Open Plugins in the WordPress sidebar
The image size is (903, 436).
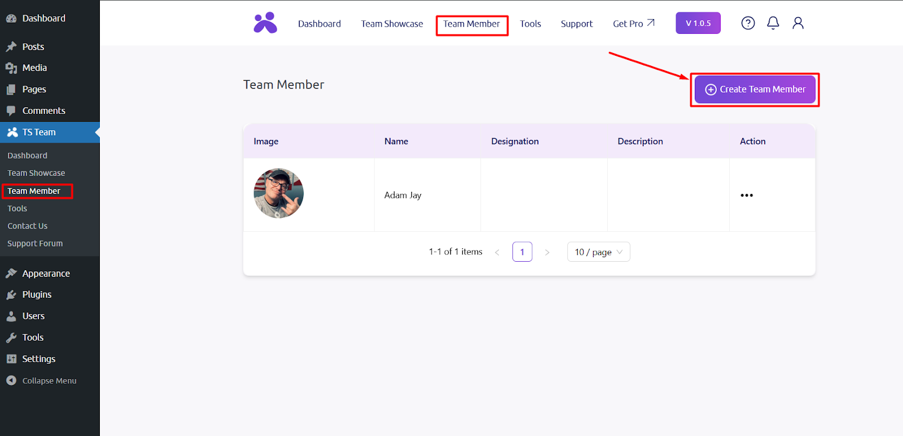[37, 294]
